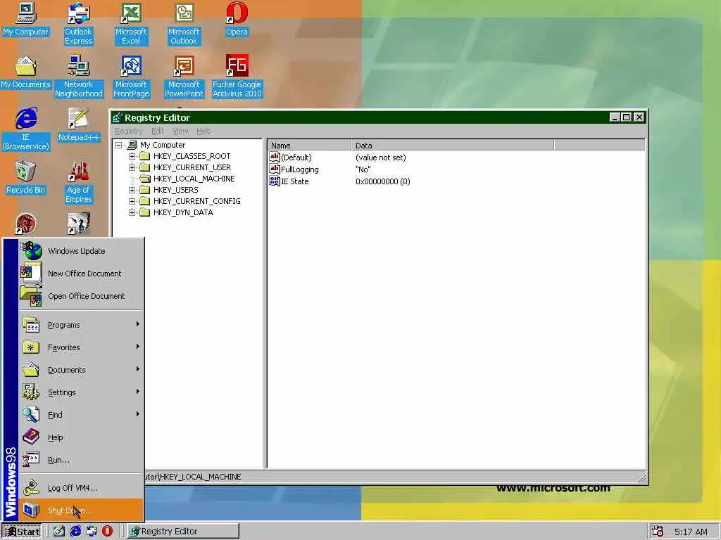Choose Run... in Start menu
This screenshot has height=540, width=721.
[82, 460]
